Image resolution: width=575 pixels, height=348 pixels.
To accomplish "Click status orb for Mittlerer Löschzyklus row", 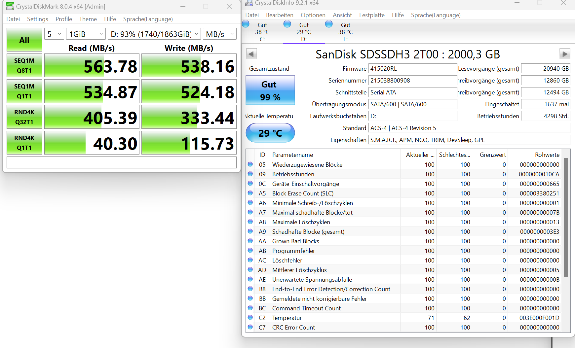I will pos(250,269).
